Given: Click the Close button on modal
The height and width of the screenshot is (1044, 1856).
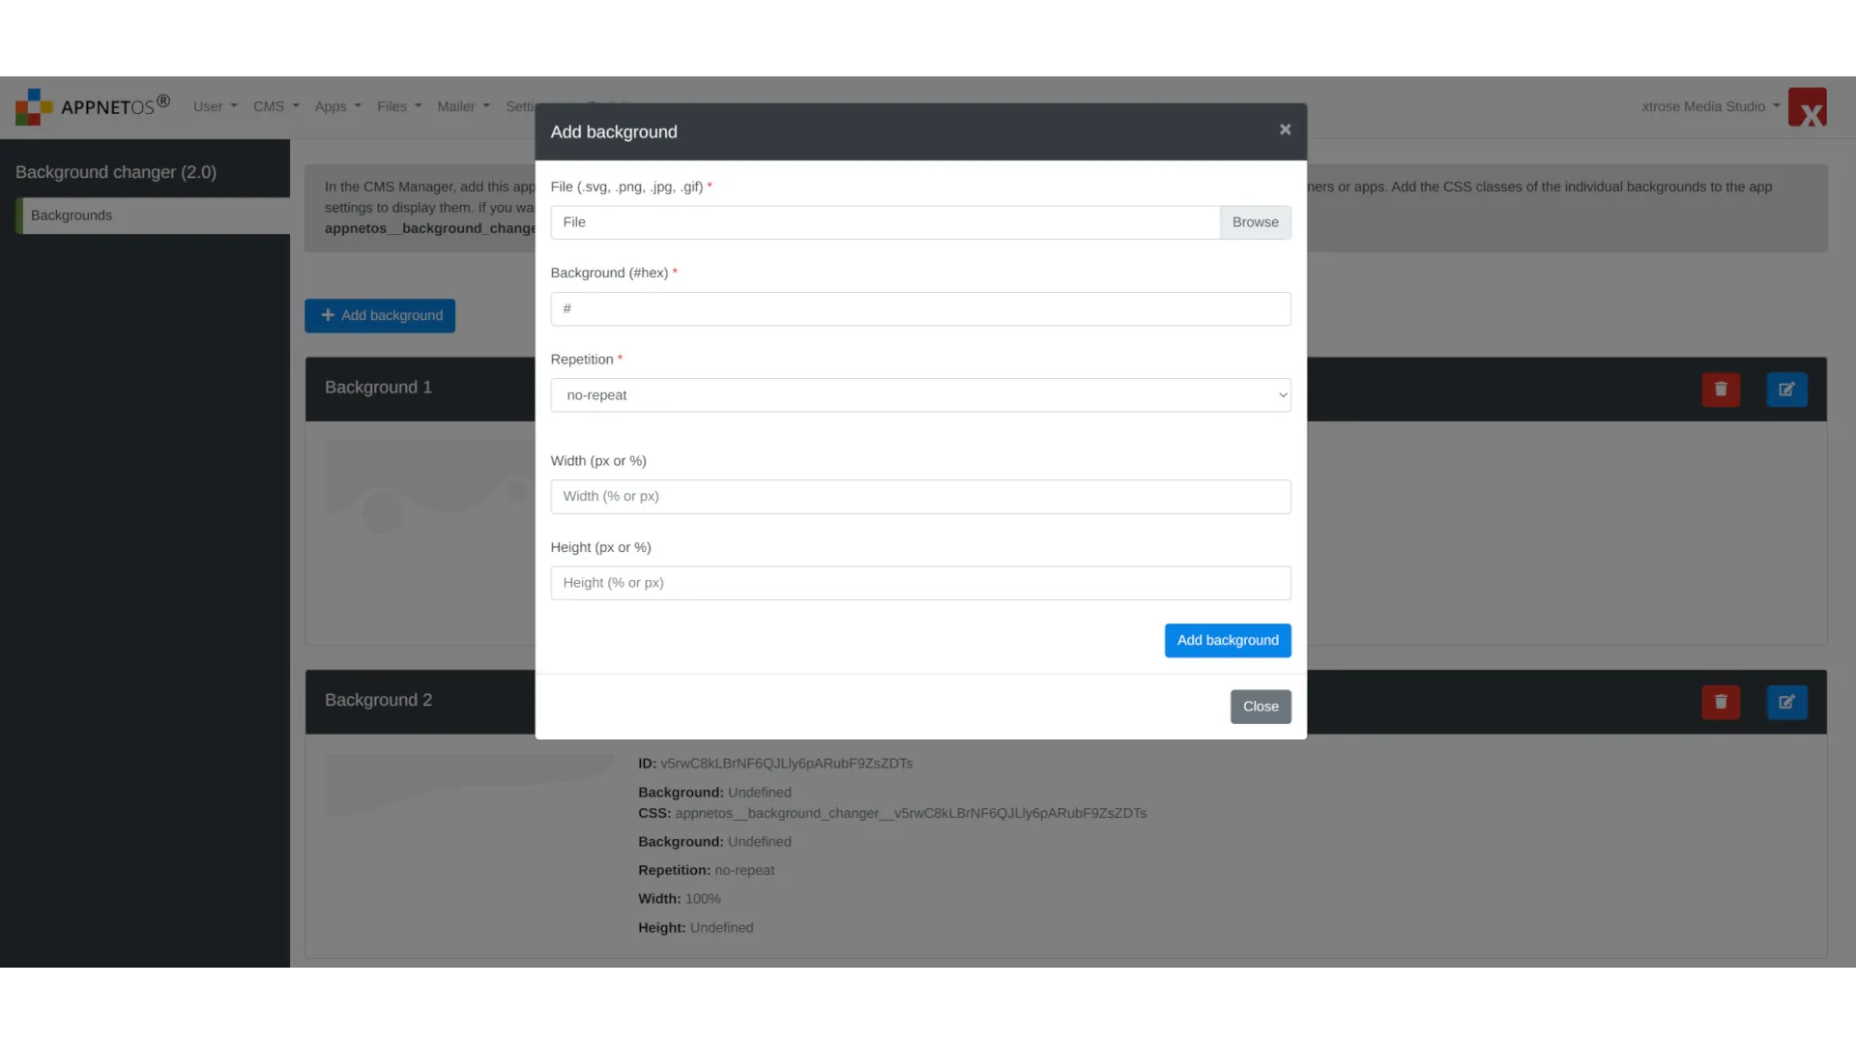Looking at the screenshot, I should [1261, 705].
